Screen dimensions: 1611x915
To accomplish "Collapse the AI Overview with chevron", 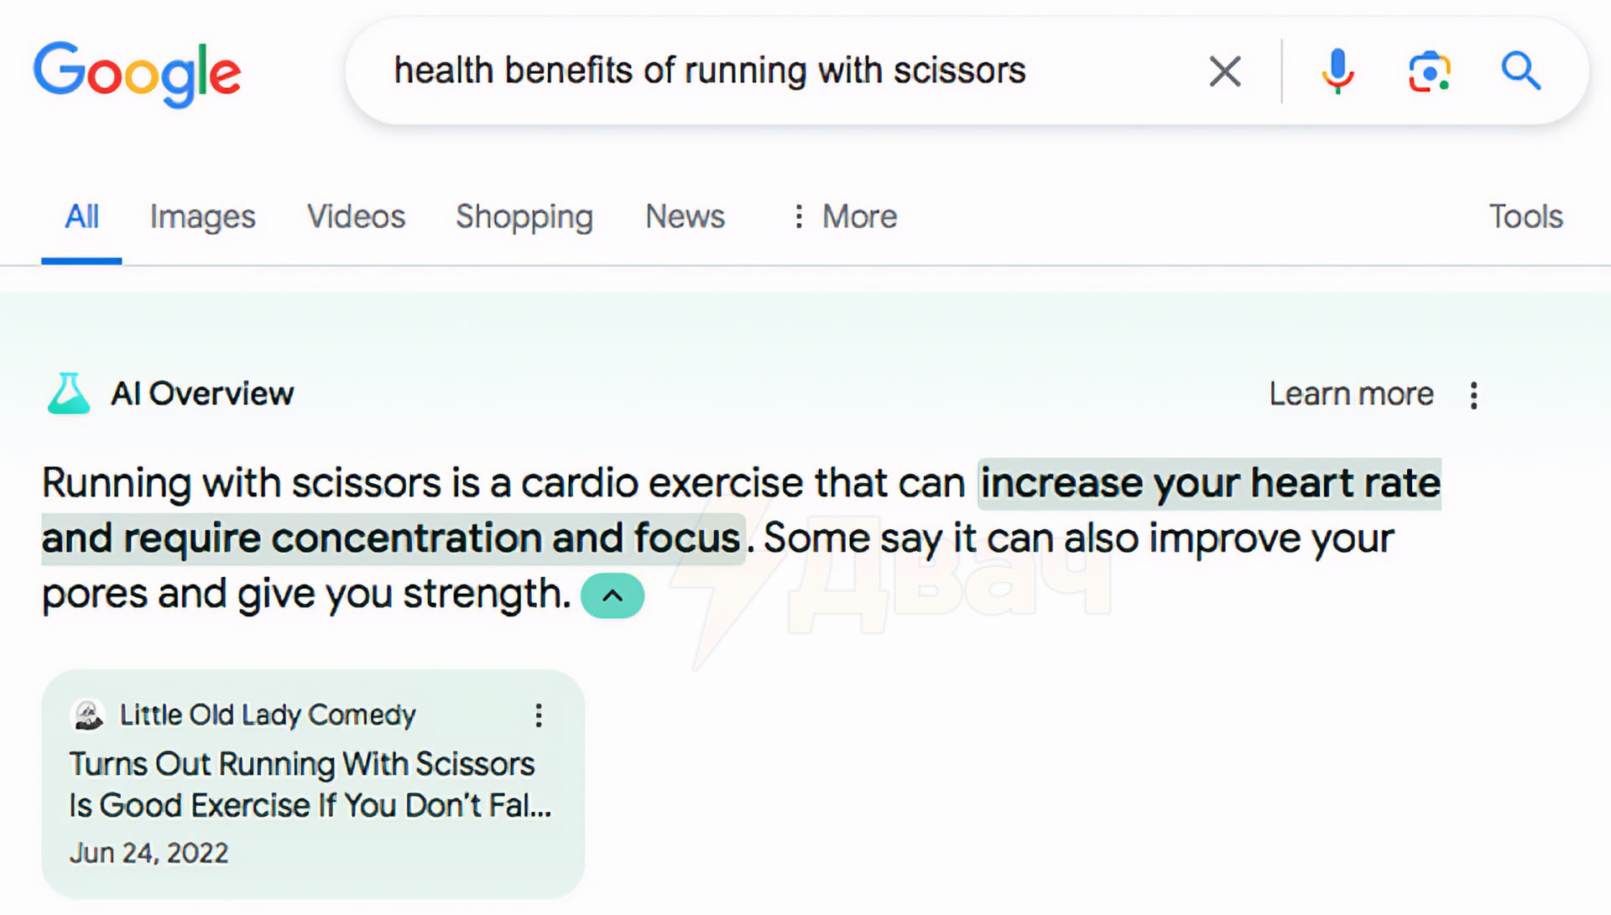I will [613, 595].
